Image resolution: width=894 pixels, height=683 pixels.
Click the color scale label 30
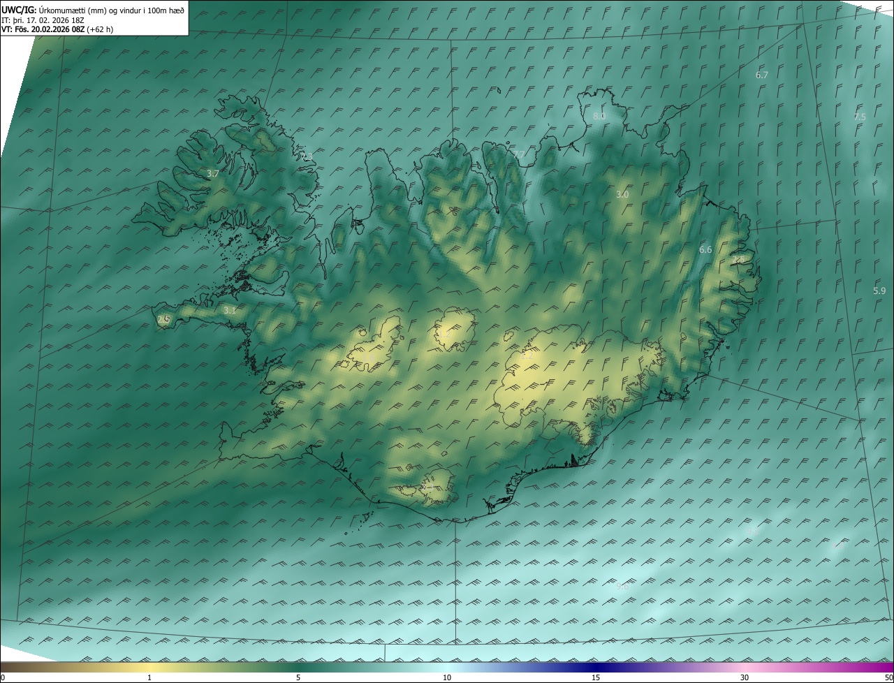point(745,678)
